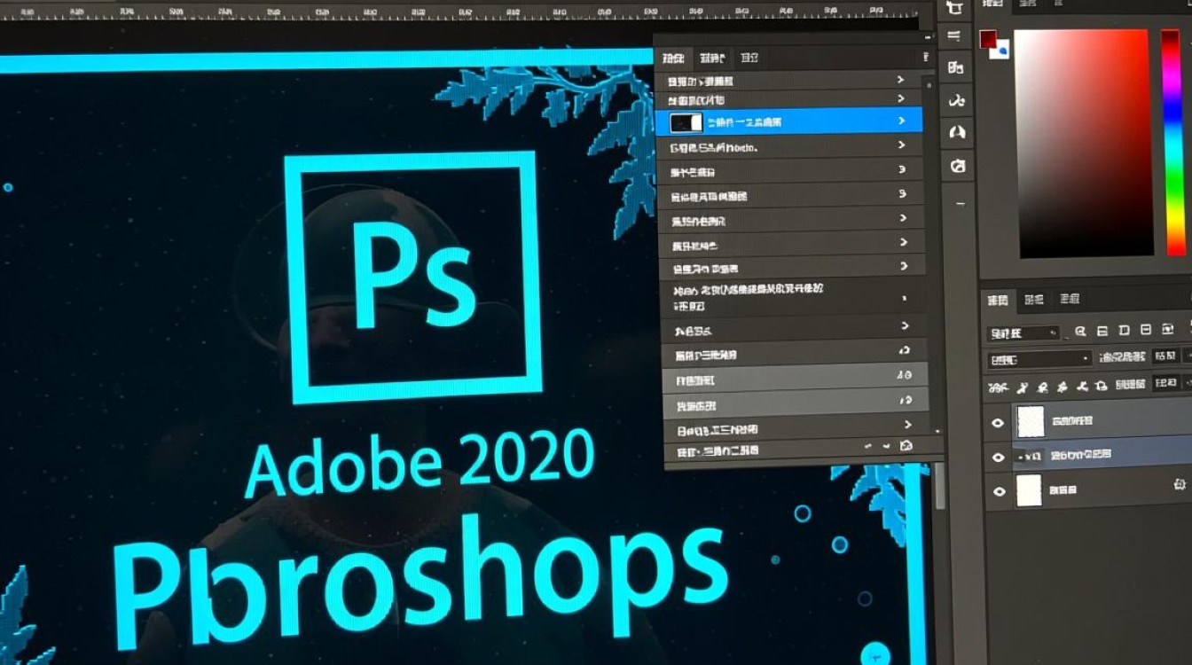The height and width of the screenshot is (665, 1192).
Task: Hide the middle selected layer's eye icon
Action: click(x=998, y=457)
